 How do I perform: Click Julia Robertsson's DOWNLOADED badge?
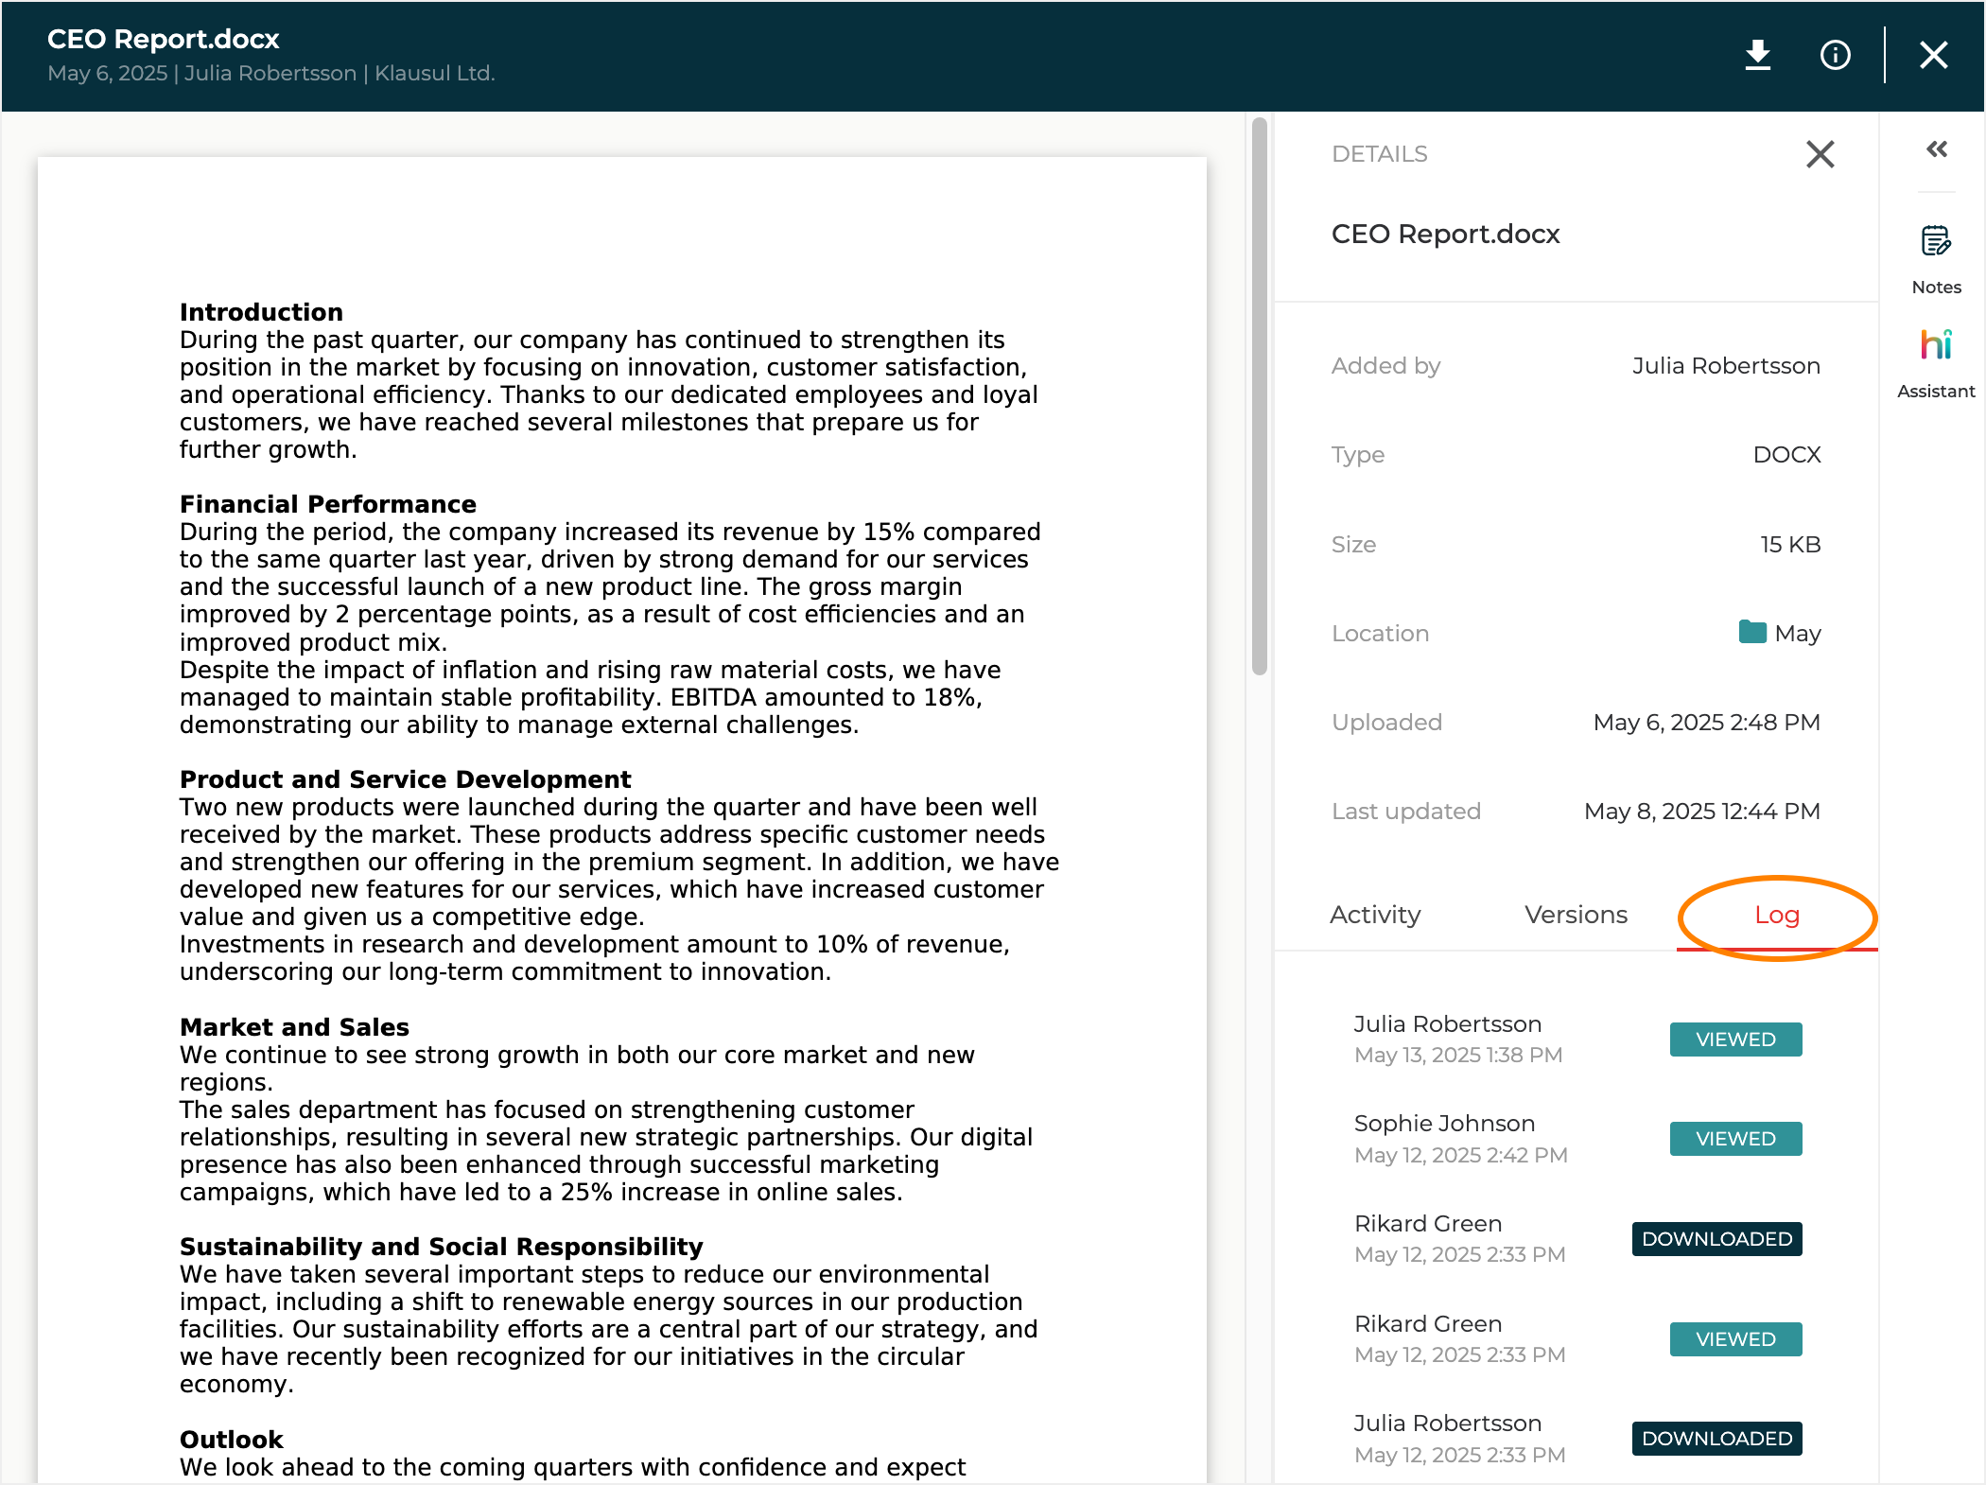[x=1716, y=1438]
